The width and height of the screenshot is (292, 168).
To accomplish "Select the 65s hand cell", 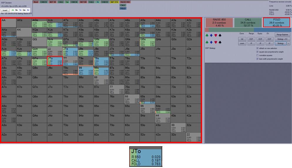I will point(147,99).
